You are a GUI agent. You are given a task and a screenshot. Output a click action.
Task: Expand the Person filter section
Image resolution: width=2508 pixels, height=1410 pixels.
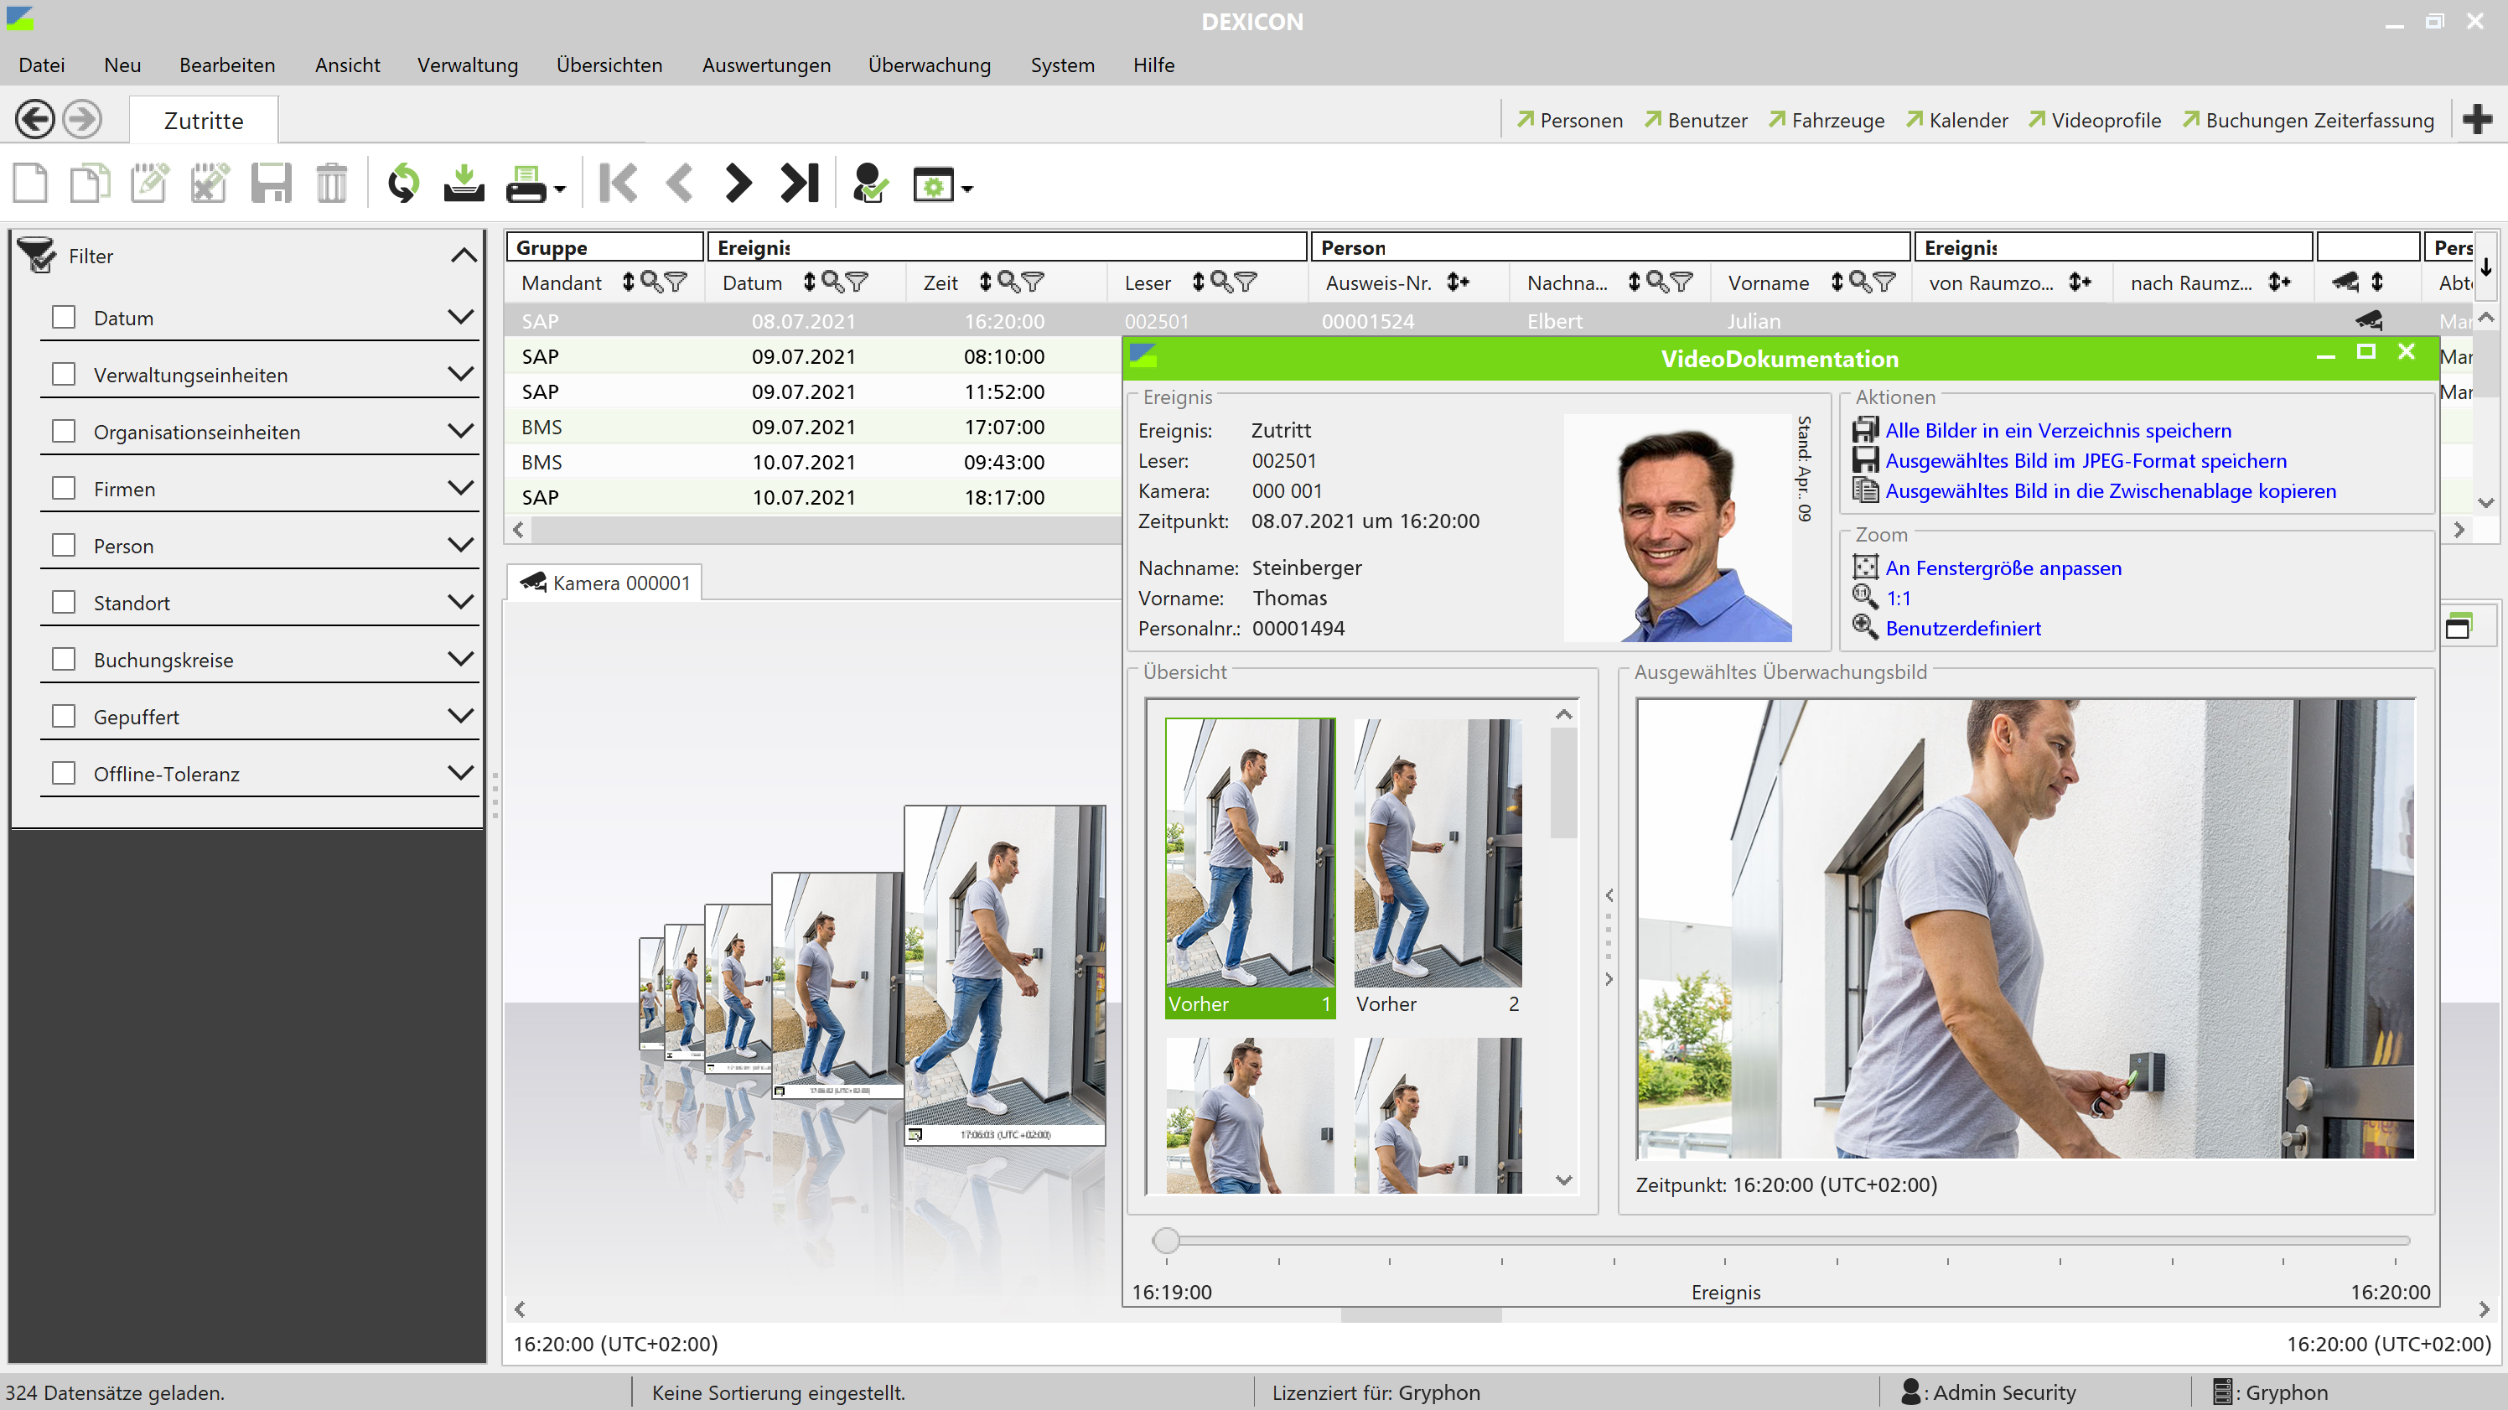460,544
